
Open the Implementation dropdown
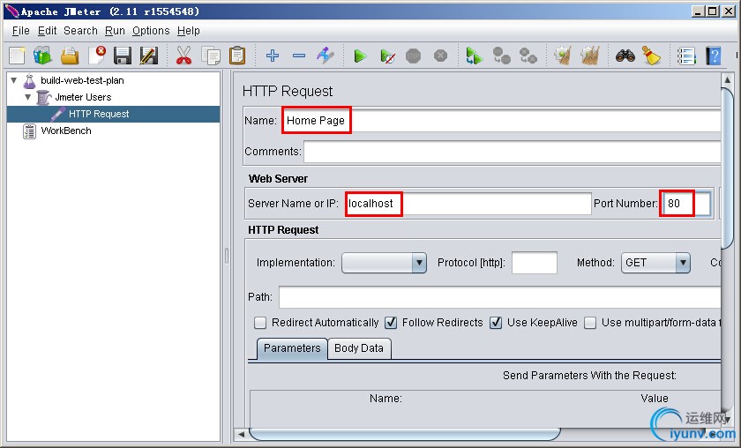384,263
